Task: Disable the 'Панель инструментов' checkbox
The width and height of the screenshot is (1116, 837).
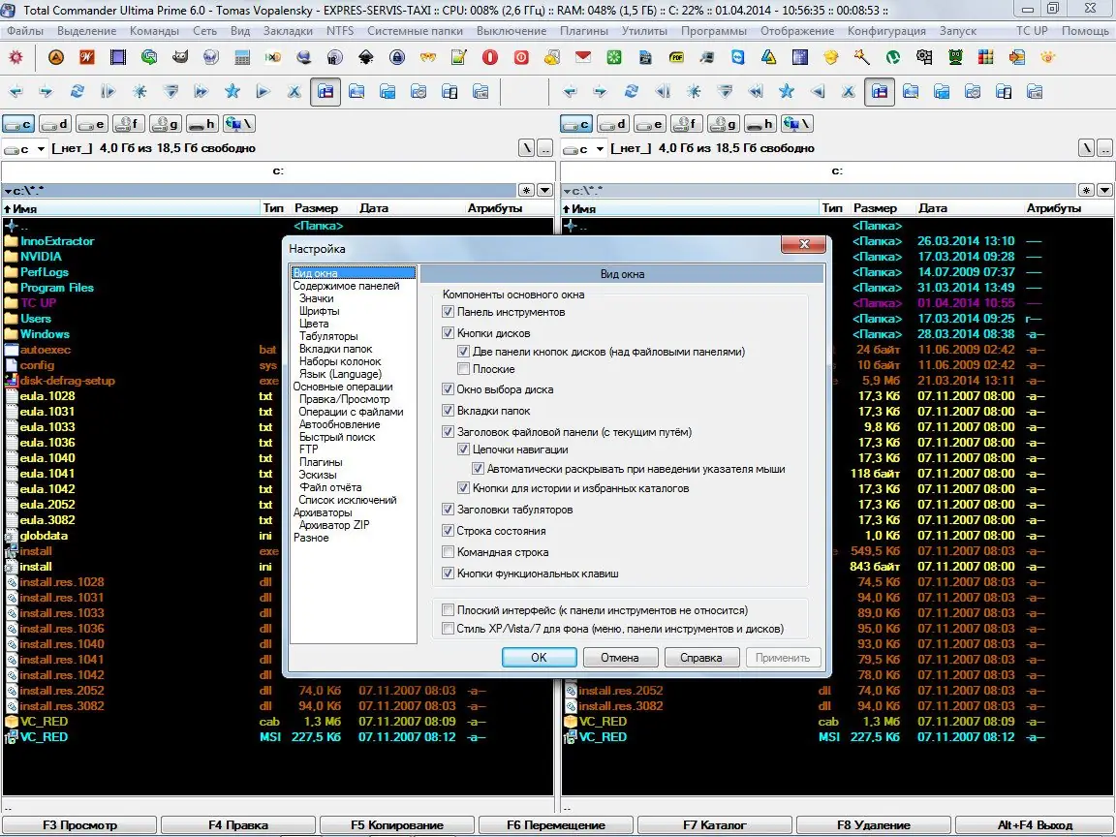Action: tap(448, 312)
